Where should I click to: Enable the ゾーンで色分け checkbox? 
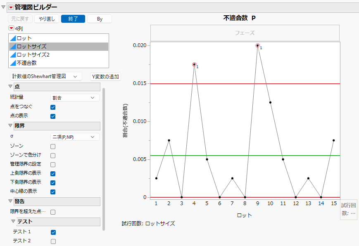pos(53,156)
